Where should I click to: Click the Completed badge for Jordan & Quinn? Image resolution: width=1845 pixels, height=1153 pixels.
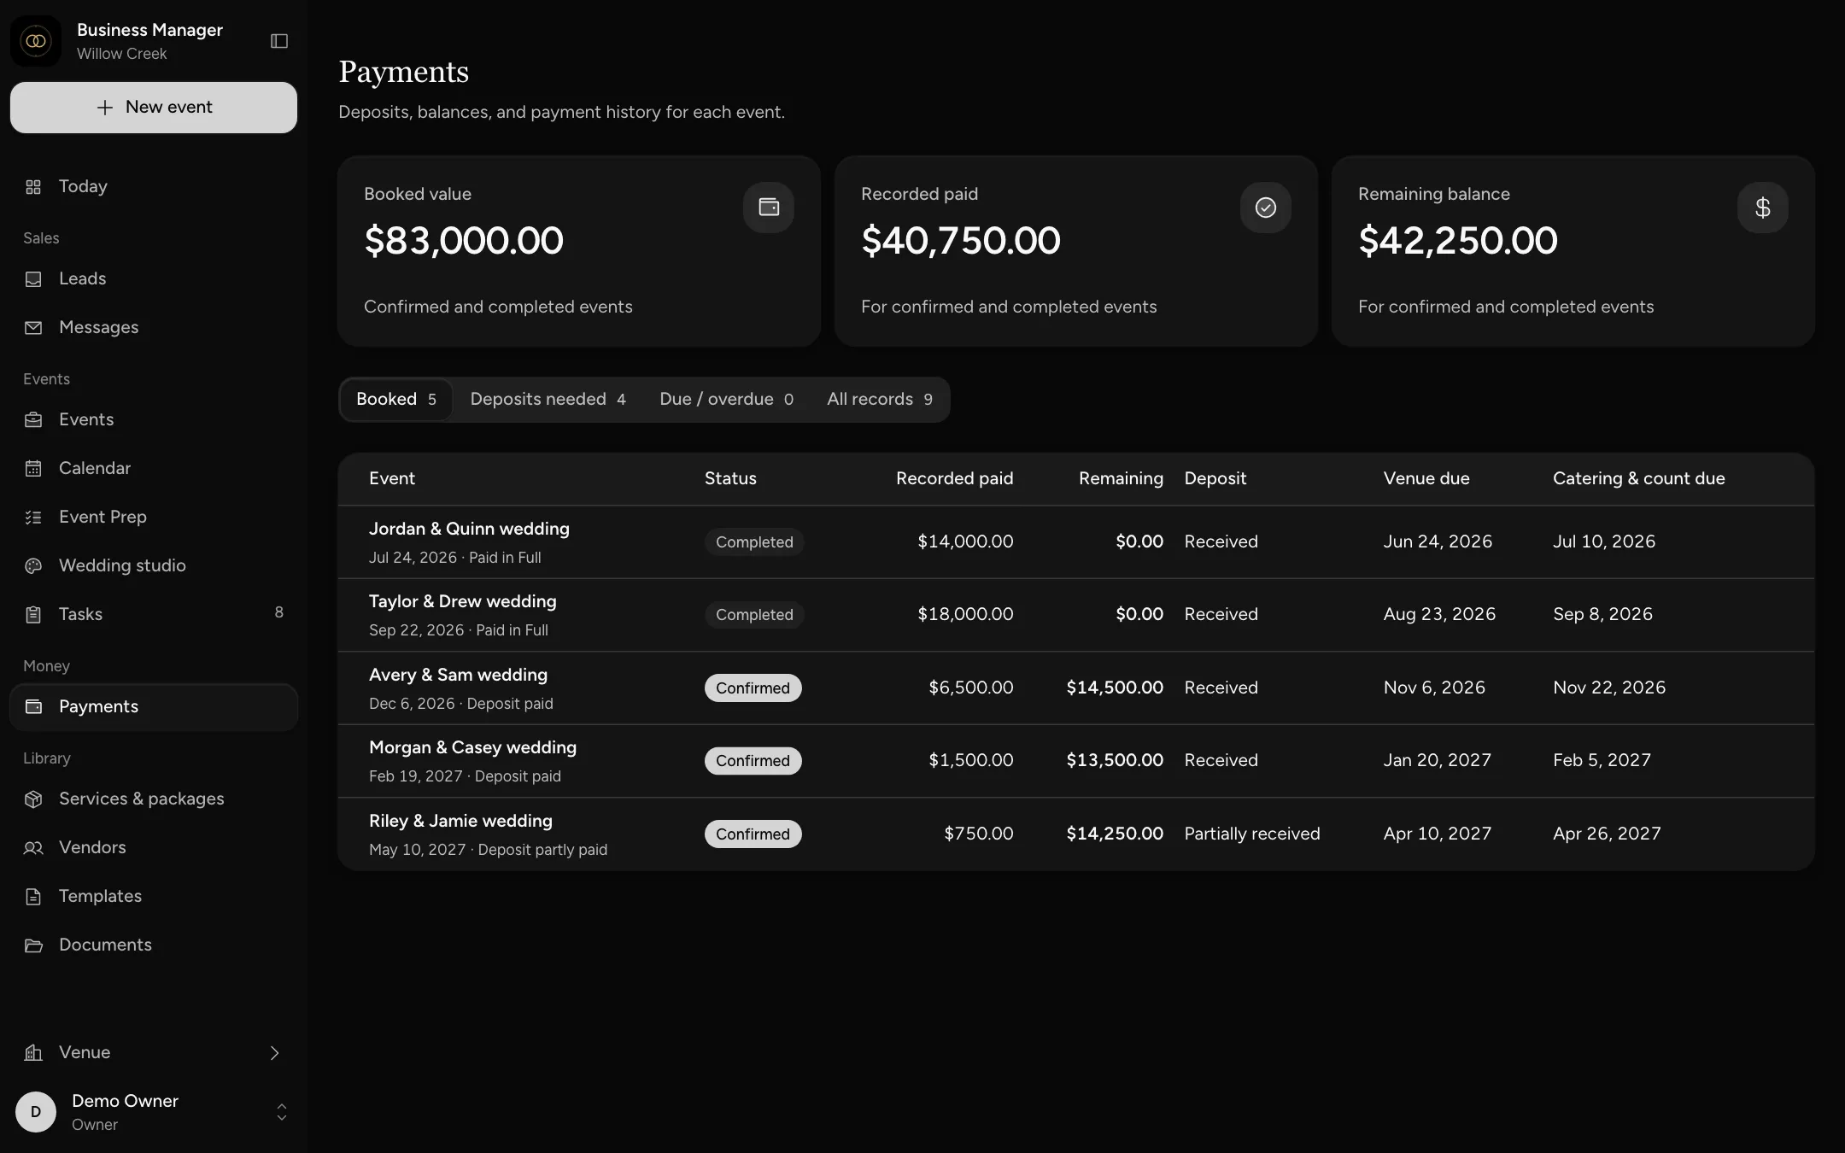754,542
